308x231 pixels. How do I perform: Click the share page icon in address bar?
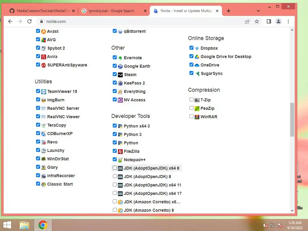247,21
